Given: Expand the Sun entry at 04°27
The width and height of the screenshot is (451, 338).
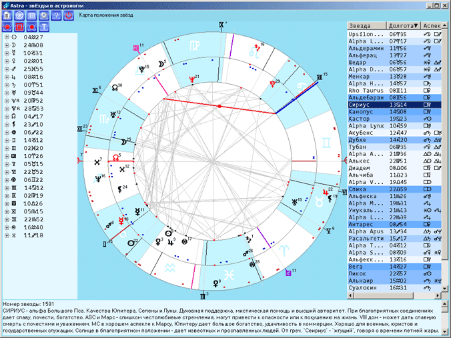Looking at the screenshot, I should coord(6,37).
